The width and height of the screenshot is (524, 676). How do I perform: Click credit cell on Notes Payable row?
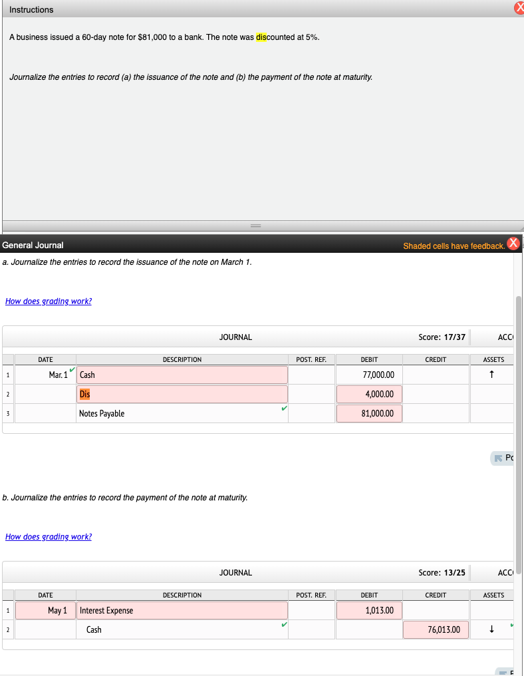pos(436,413)
